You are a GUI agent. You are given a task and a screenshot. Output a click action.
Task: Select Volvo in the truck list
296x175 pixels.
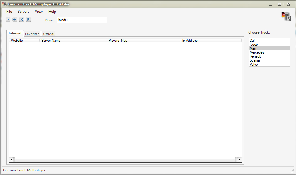[x=269, y=64]
